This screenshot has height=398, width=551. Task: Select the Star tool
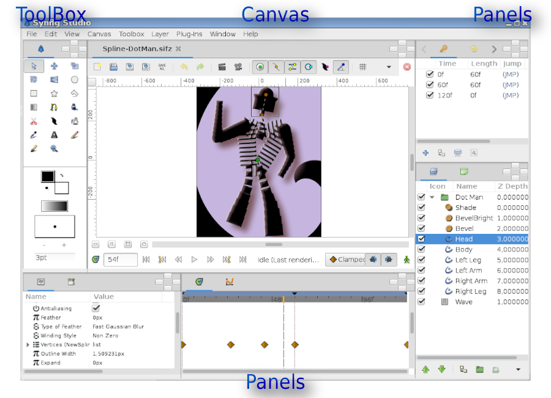coord(54,93)
